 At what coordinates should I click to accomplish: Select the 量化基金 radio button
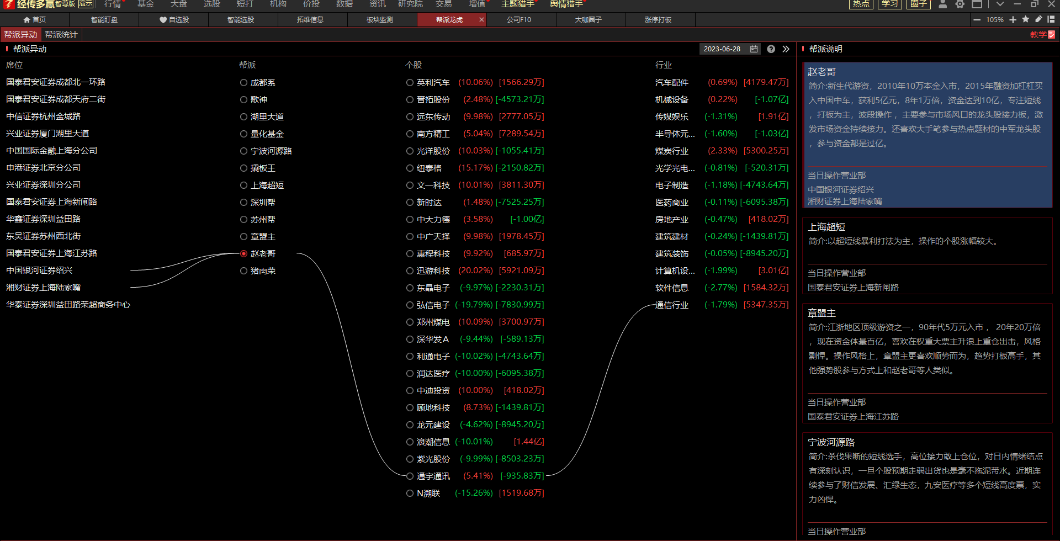243,134
